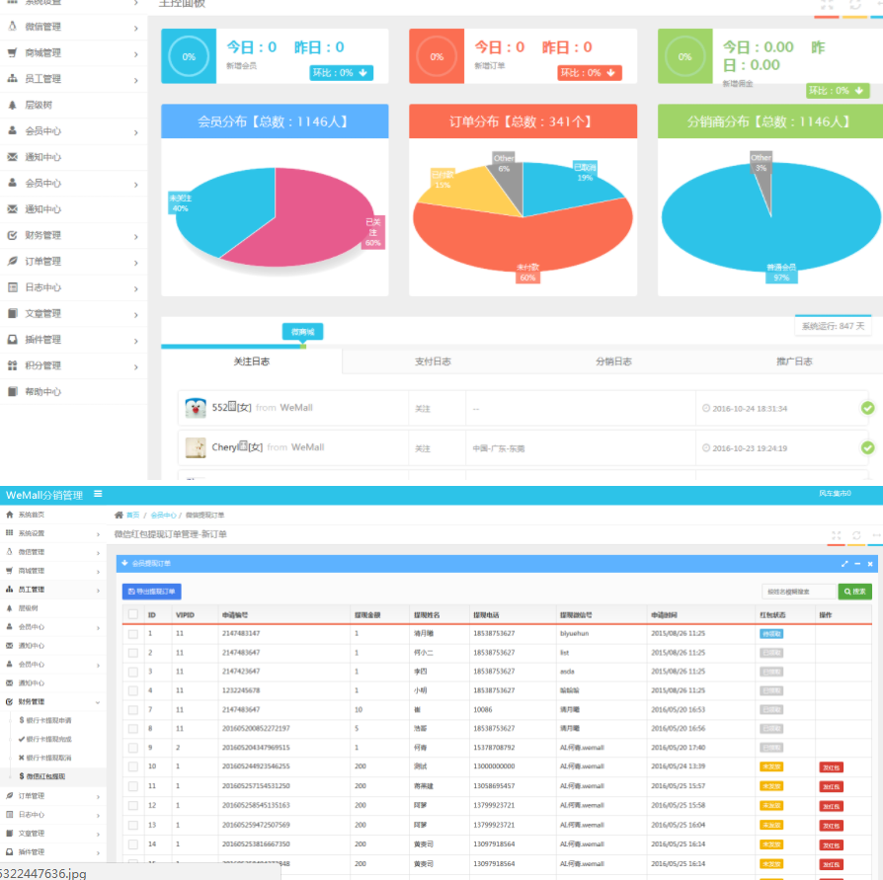Click the green checkmark on the 552 log row
Image resolution: width=883 pixels, height=880 pixels.
tap(867, 407)
